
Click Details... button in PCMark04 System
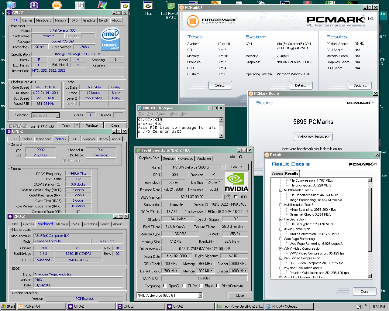pos(301,85)
